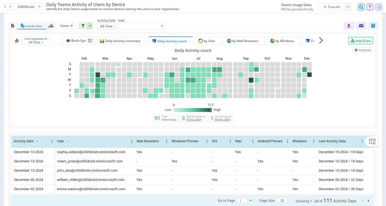Screen dimensions: 386x206
Task: Open the filter options dropdown arrow
Action: tap(90, 26)
